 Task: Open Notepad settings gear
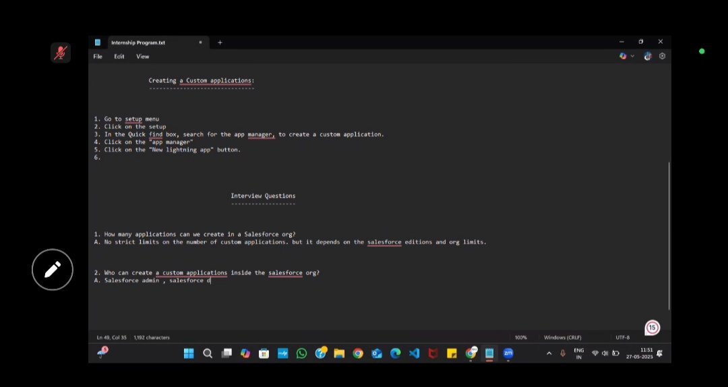[662, 56]
